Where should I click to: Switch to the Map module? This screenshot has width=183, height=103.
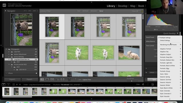click(x=133, y=6)
